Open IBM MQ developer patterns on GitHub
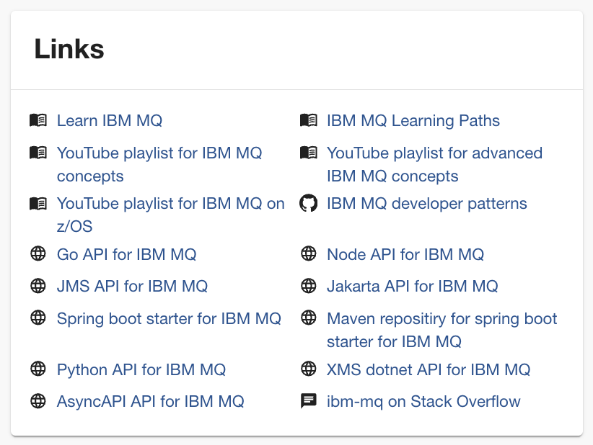 426,204
